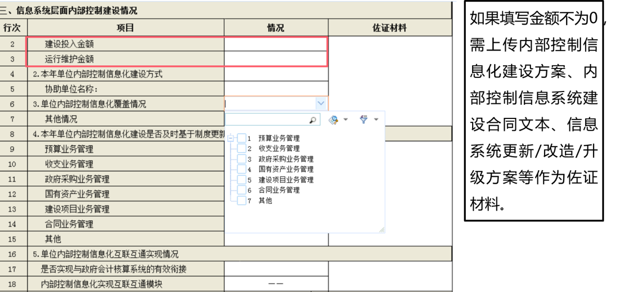Screen dimensions: 621x292
Task: Check the 国有资产业务管理 checkbox in dropdown
Action: pos(241,169)
